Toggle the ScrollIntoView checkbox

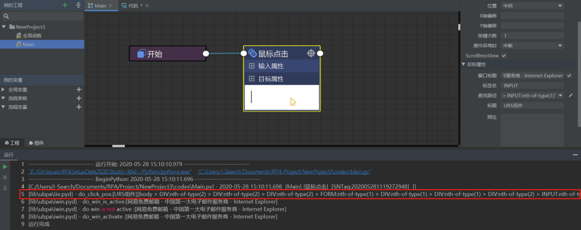click(x=504, y=55)
